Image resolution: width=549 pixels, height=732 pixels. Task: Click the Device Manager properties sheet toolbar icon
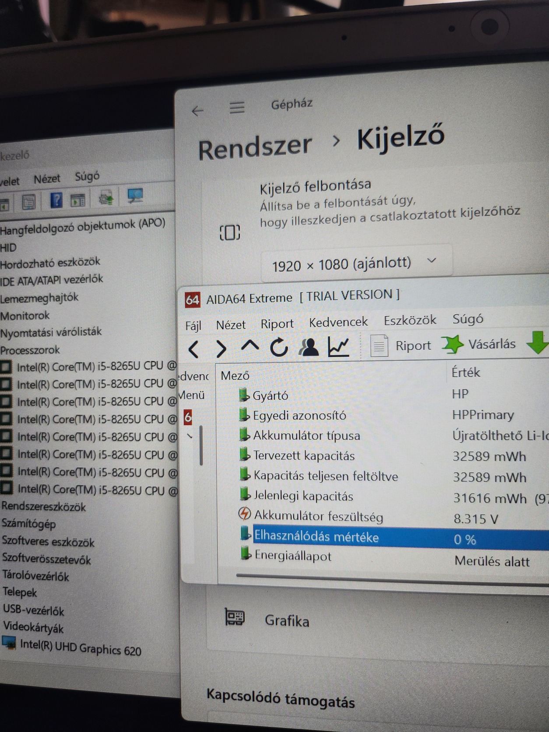coord(29,202)
